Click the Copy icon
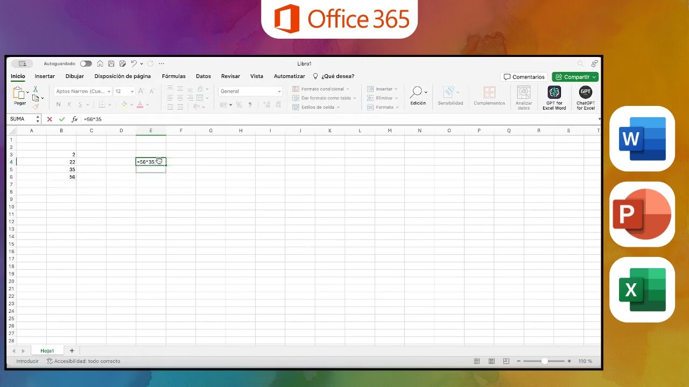The height and width of the screenshot is (387, 689). 36,98
